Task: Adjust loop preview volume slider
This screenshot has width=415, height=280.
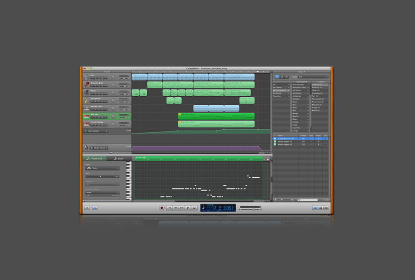Action: coord(284,200)
